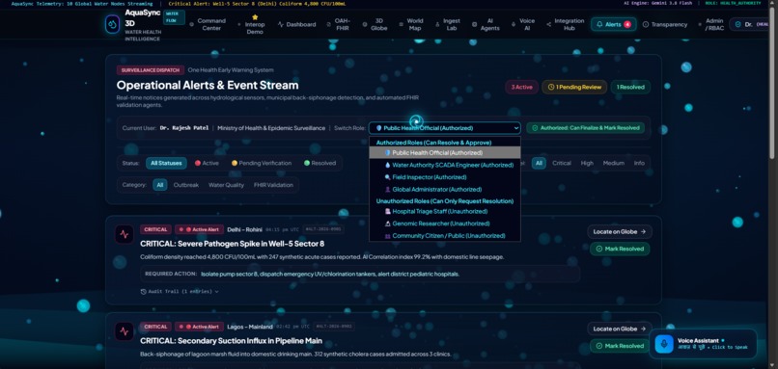Click the Voice Assistant microphone icon

[x=664, y=344]
